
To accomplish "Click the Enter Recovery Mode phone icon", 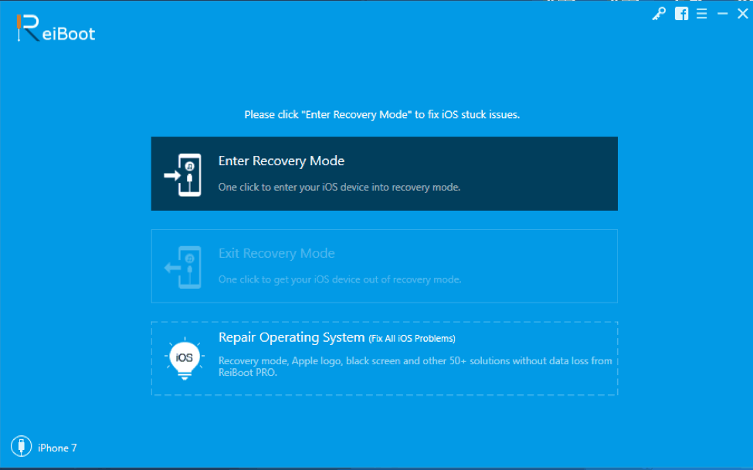I will (x=183, y=174).
